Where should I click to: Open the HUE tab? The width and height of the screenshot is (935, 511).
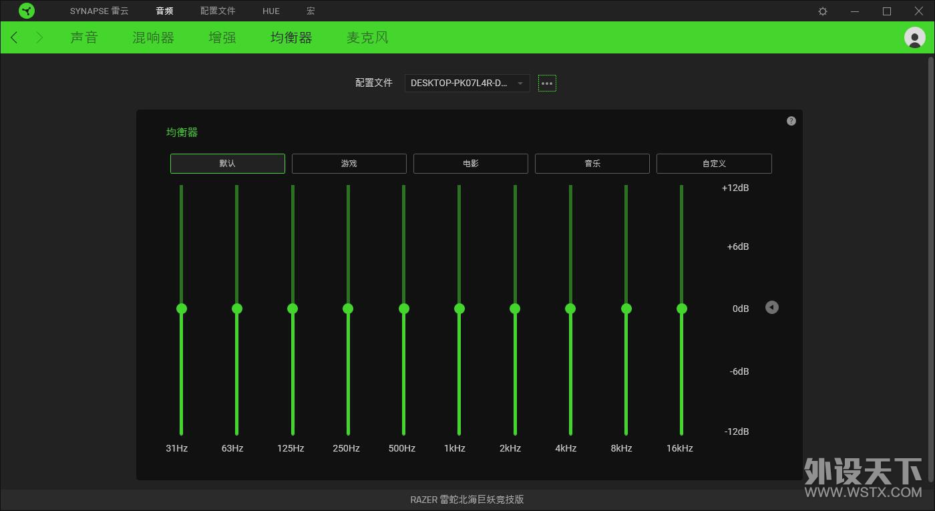click(x=271, y=11)
